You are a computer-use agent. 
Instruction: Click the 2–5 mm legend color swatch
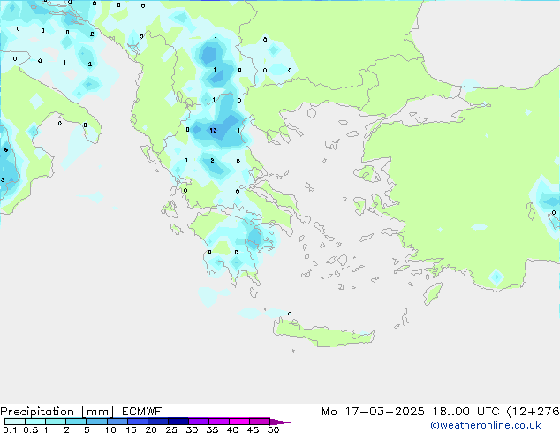(76, 422)
